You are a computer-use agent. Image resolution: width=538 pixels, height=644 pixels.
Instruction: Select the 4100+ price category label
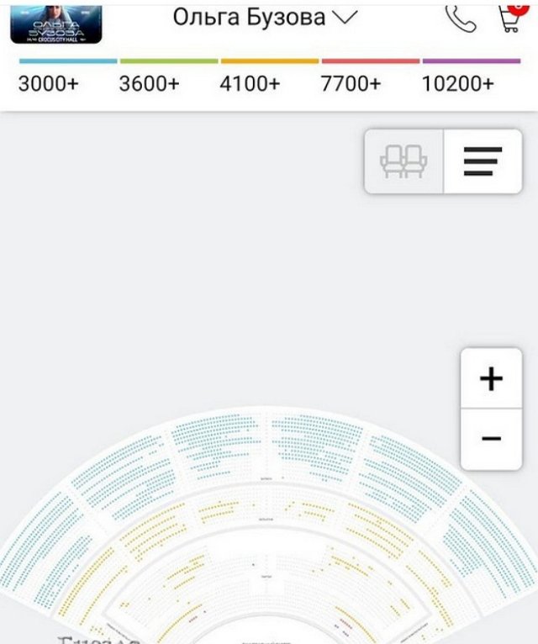tap(250, 84)
